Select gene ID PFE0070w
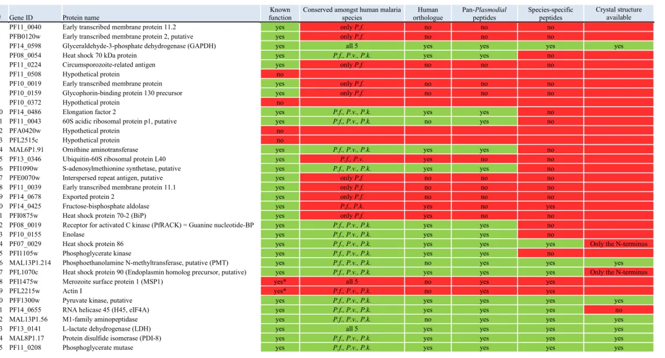The image size is (665, 358). pos(25,178)
